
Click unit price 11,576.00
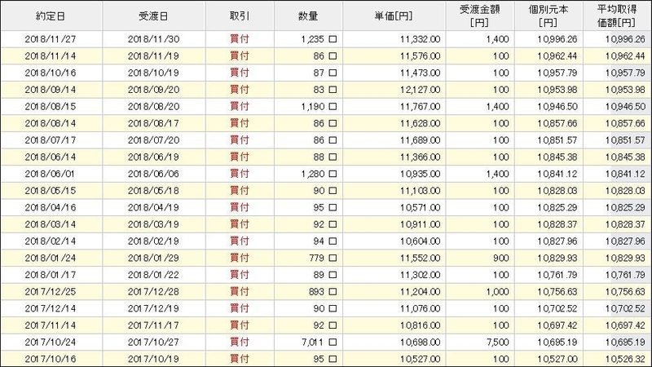pyautogui.click(x=420, y=56)
